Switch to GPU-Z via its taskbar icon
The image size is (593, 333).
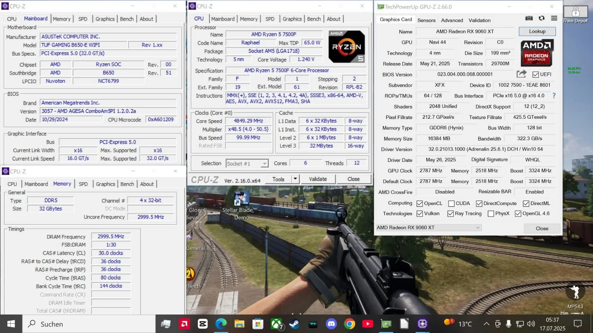pyautogui.click(x=386, y=324)
